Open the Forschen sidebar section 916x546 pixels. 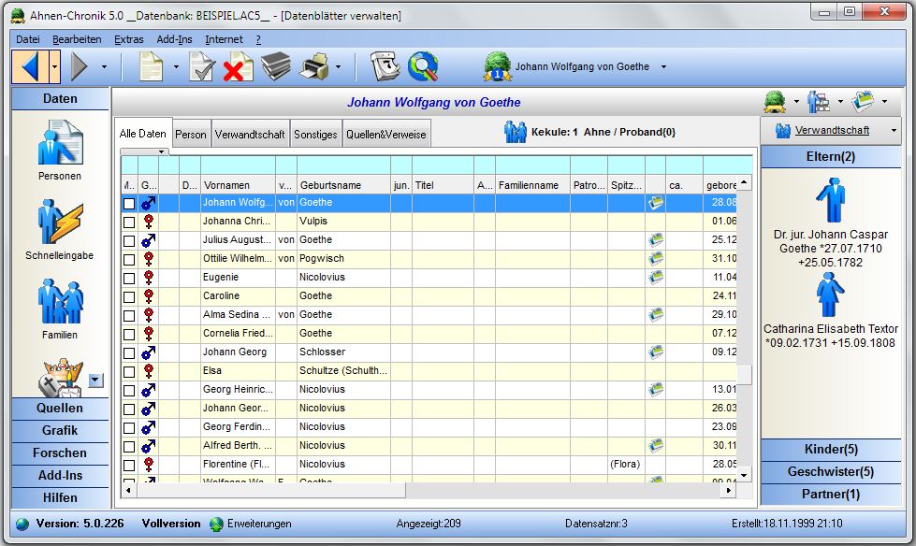tap(60, 453)
